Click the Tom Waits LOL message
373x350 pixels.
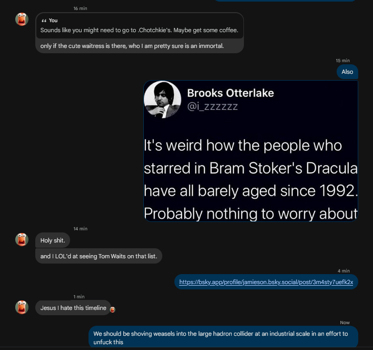pyautogui.click(x=99, y=257)
